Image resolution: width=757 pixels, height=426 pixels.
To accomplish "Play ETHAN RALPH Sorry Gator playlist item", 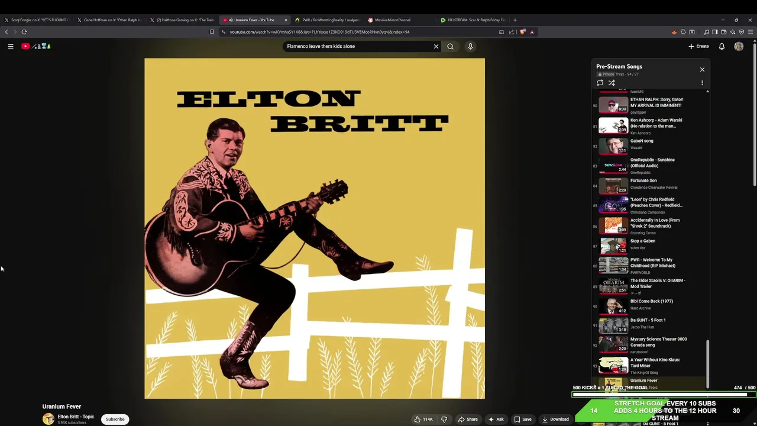I will coord(651,105).
